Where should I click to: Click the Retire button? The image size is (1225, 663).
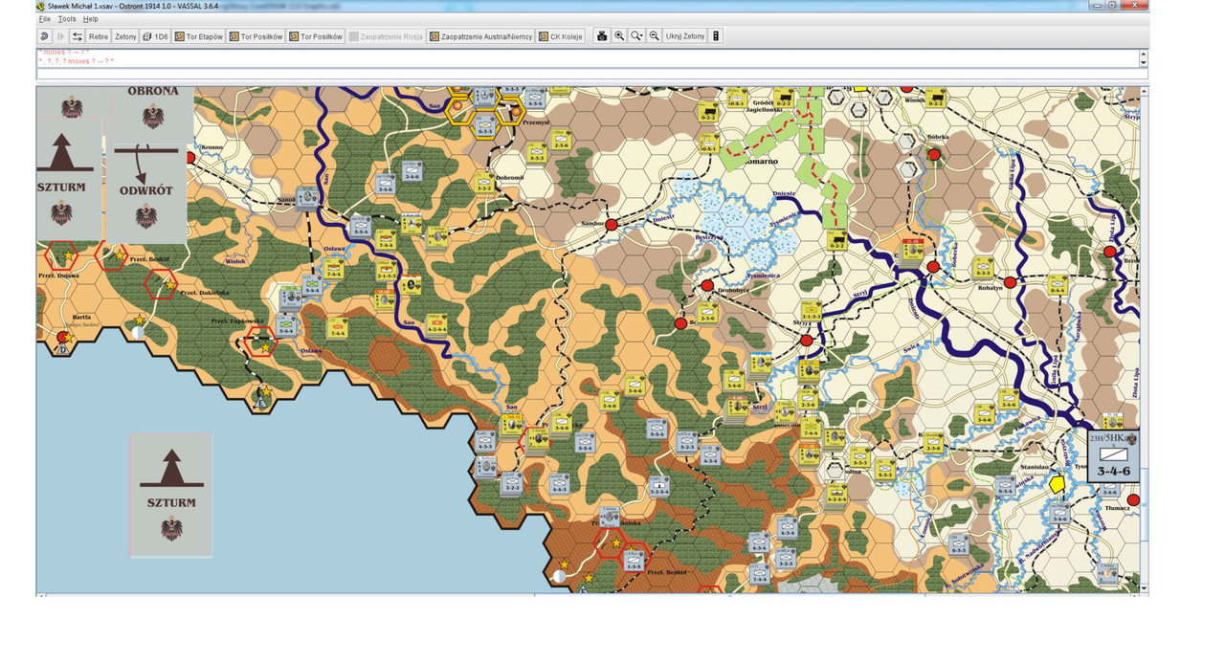99,36
